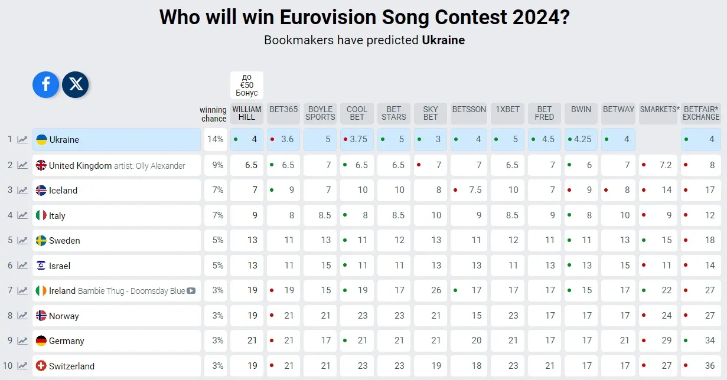Open the Italy country entry
This screenshot has height=380, width=727.
(x=57, y=216)
